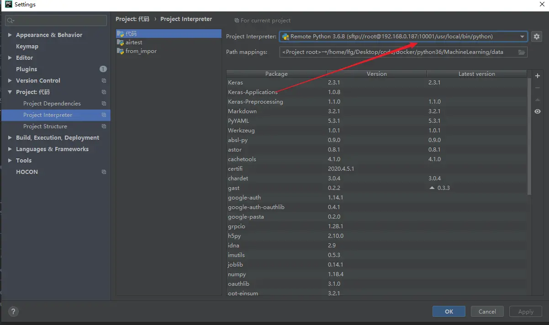Select the joblib package row

click(377, 265)
